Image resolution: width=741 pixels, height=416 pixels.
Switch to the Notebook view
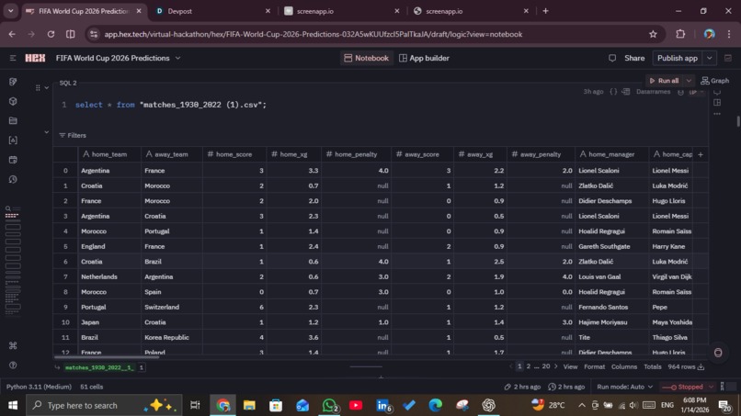click(366, 58)
